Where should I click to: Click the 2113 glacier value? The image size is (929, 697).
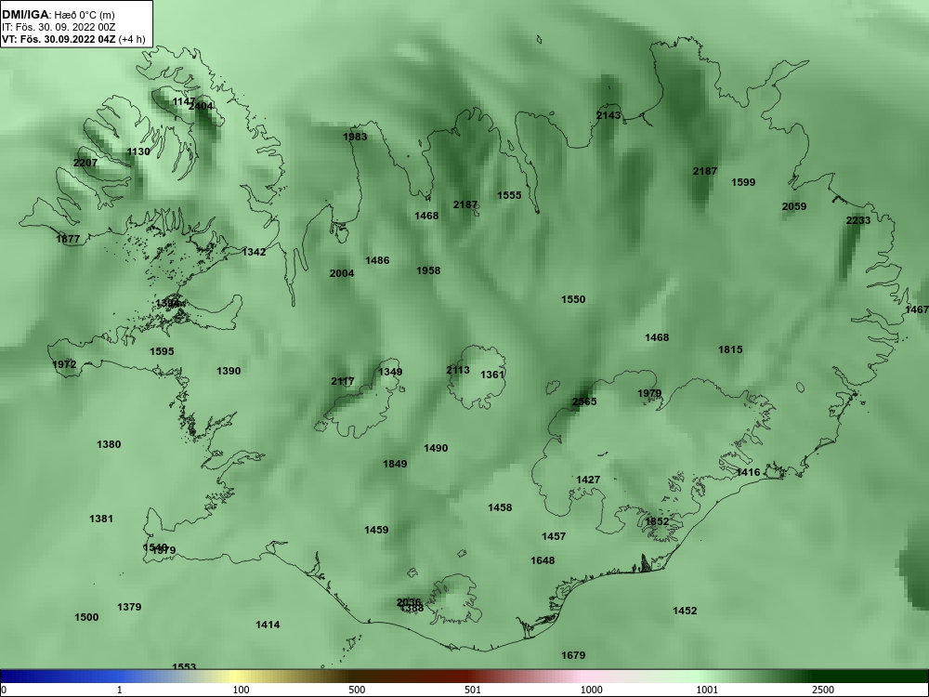click(x=458, y=371)
